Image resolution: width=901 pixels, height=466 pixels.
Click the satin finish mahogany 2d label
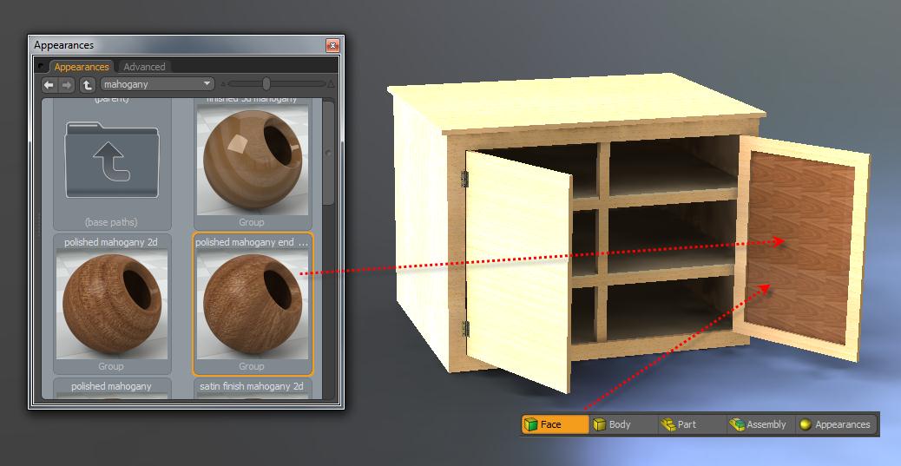[x=251, y=386]
